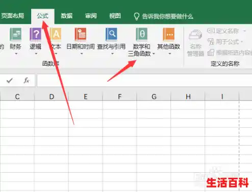Expand the 日期和时间 dropdown arrow
252x192 pixels.
[82, 53]
